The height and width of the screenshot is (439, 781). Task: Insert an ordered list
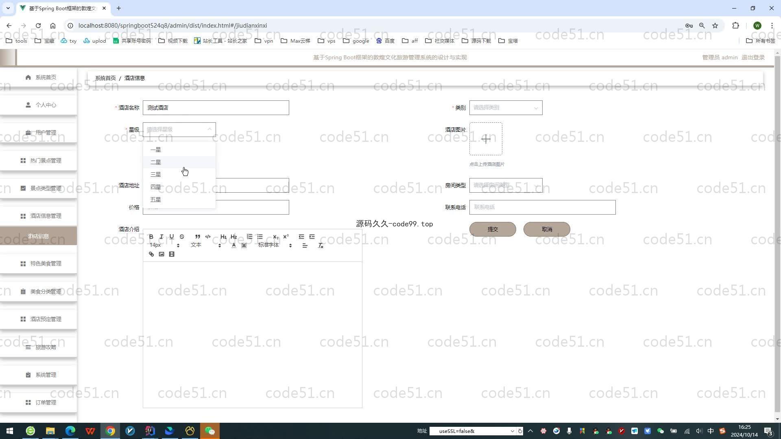(249, 237)
